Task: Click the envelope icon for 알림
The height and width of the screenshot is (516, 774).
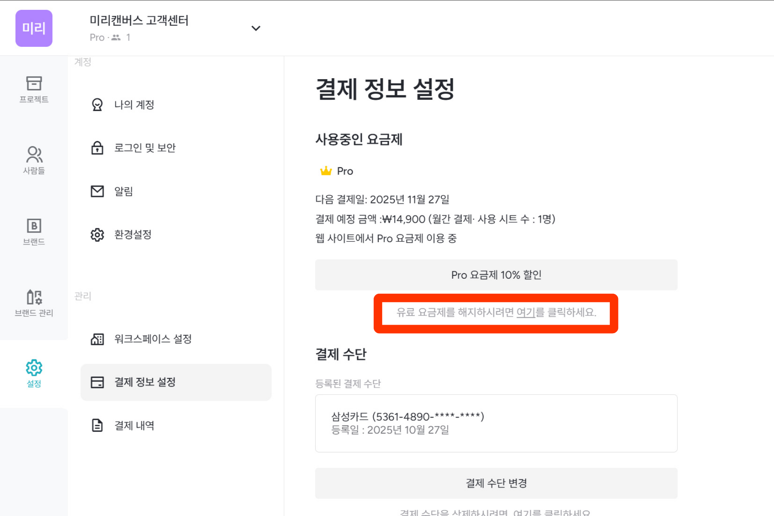Action: 97,191
